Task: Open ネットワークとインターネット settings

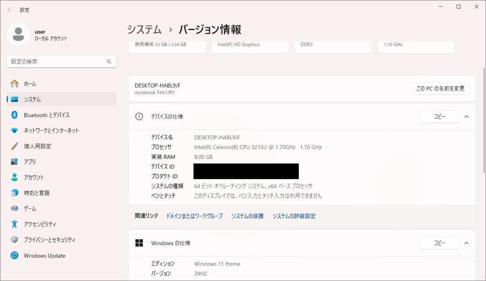Action: 61,131
